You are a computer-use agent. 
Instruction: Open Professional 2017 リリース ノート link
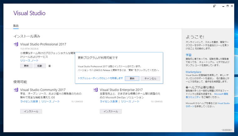point(29,60)
